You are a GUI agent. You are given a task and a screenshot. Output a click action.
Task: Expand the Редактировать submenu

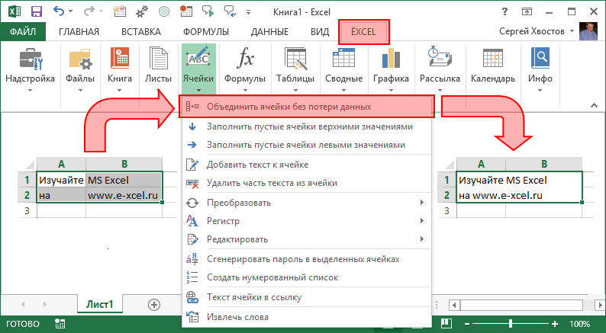point(307,239)
